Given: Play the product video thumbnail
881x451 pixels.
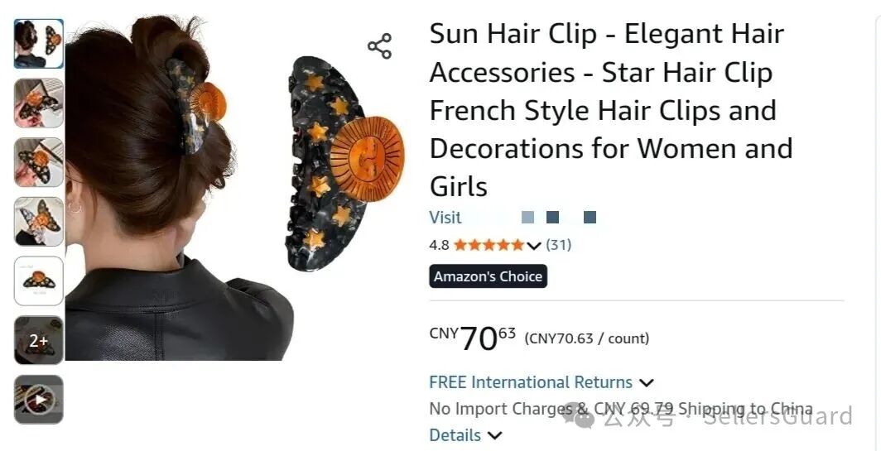Looking at the screenshot, I should click(39, 400).
